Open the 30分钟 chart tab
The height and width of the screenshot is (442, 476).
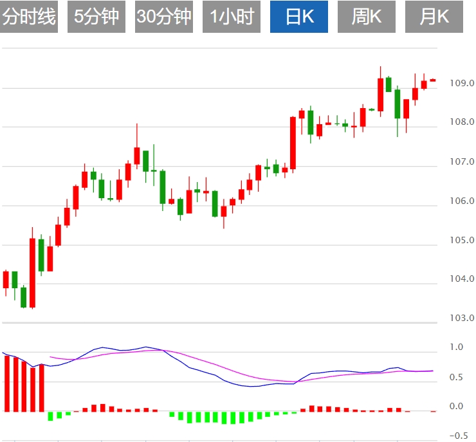[164, 17]
